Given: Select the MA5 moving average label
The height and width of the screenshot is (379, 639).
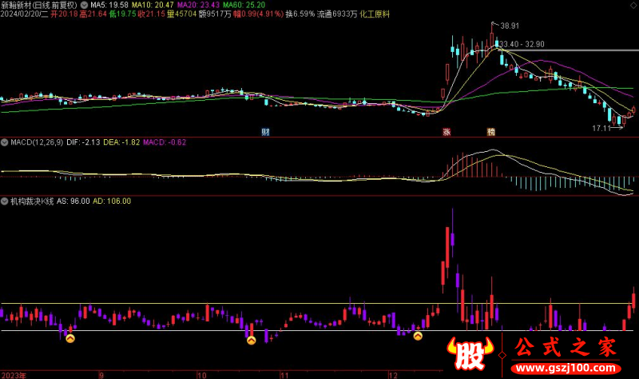Looking at the screenshot, I should tap(109, 5).
